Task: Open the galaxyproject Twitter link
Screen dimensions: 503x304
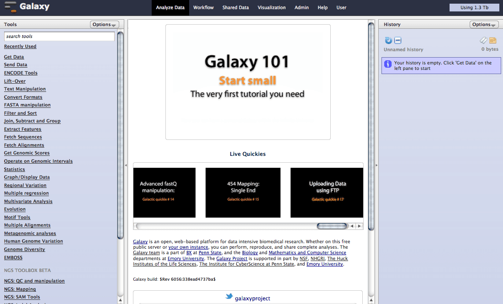Action: (253, 299)
